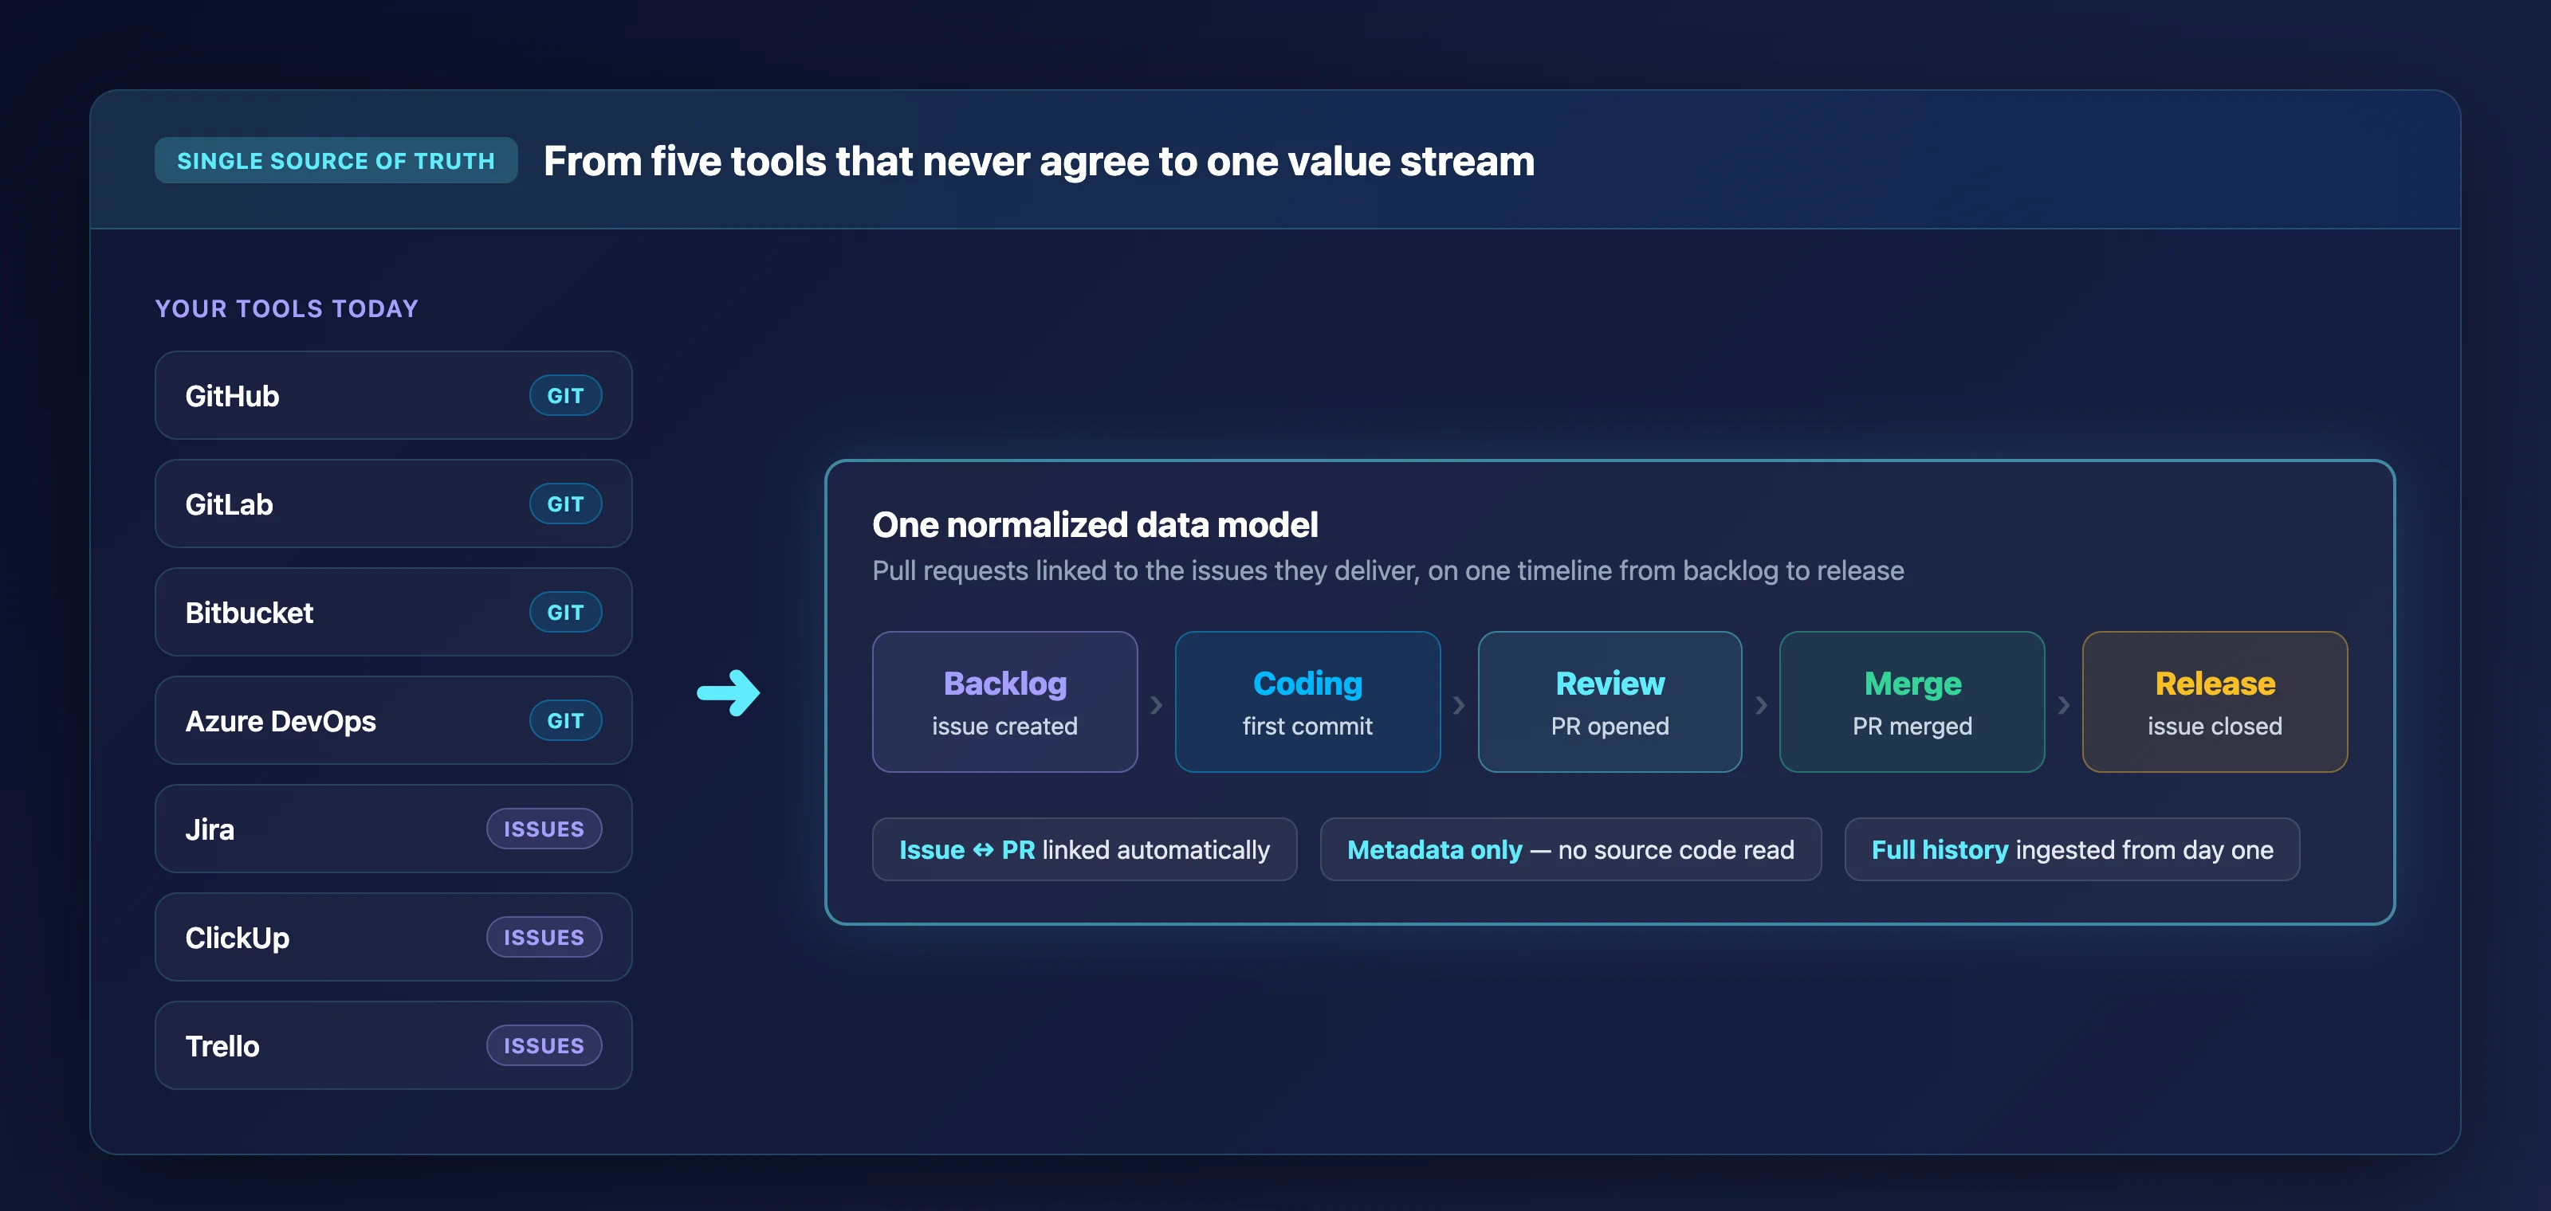Click the ISSUES tag on the Jira row
2551x1211 pixels.
544,829
